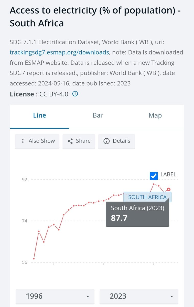
Task: Click the 74 y-axis label
Action: pos(24,221)
